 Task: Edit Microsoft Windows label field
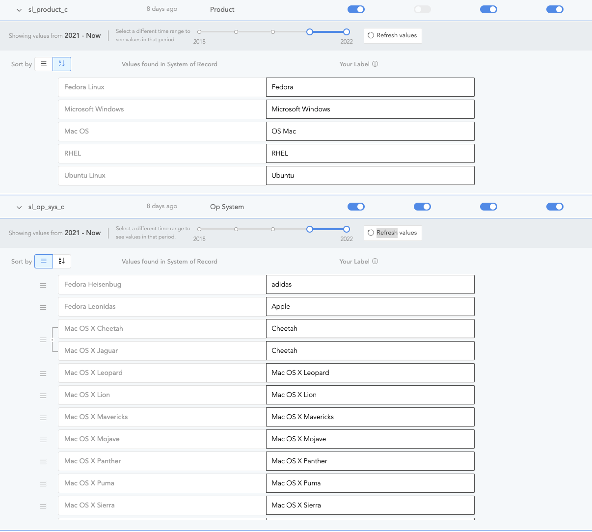(x=370, y=109)
